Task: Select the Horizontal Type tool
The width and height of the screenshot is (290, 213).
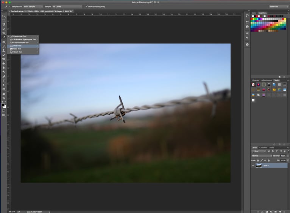Action: click(4, 81)
